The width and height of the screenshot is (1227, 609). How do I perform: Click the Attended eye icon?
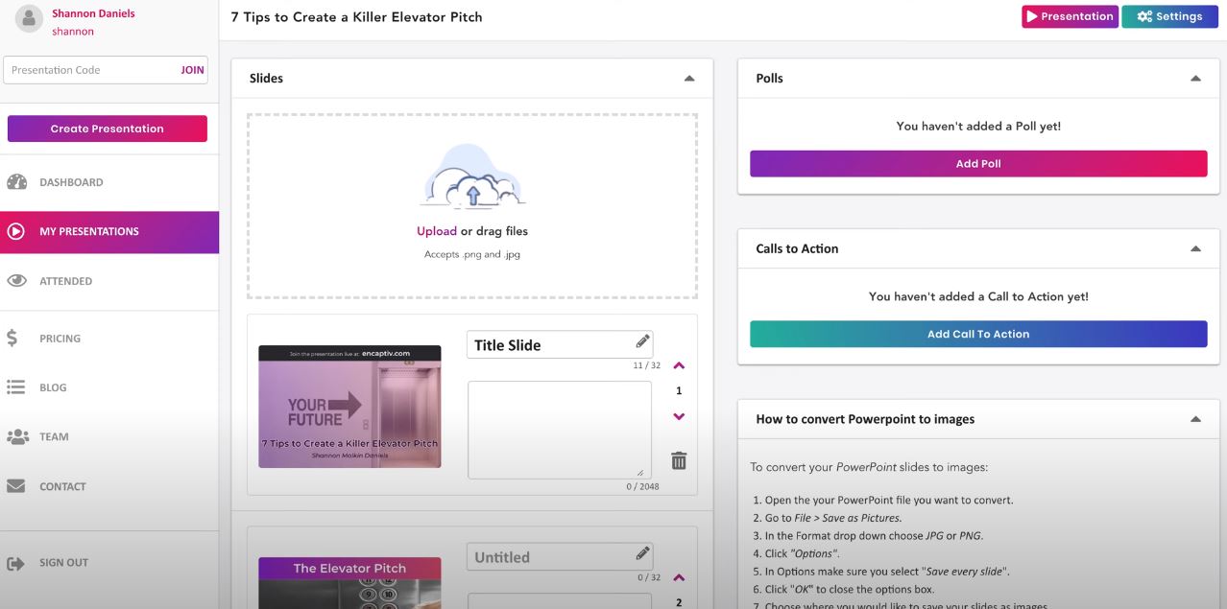point(16,281)
